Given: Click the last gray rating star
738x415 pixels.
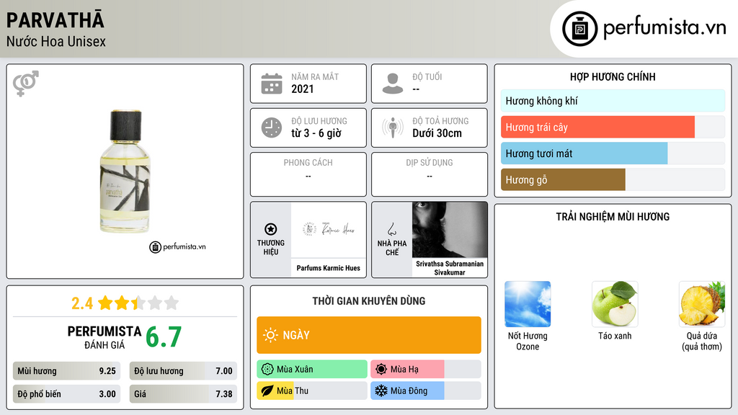Looking at the screenshot, I should pos(172,303).
